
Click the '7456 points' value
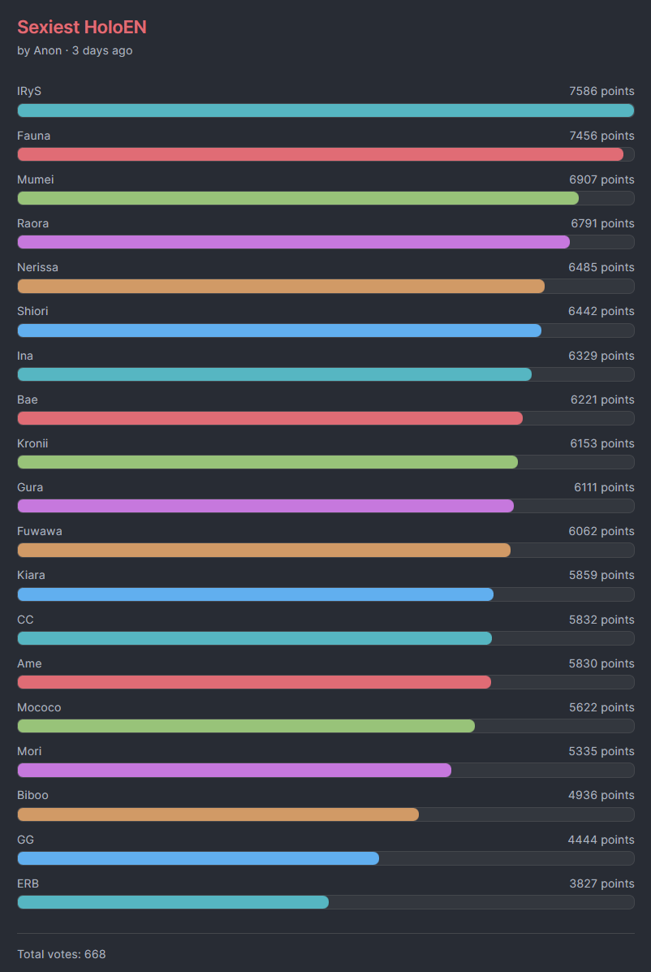[601, 136]
